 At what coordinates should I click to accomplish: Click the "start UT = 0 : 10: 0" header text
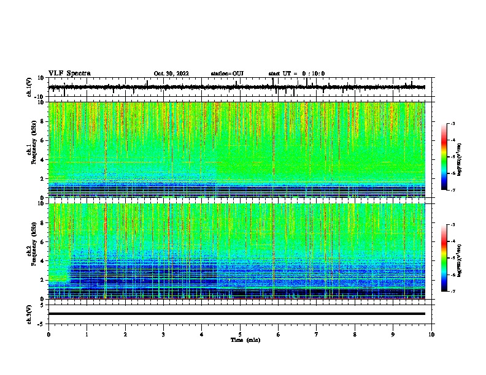point(296,74)
